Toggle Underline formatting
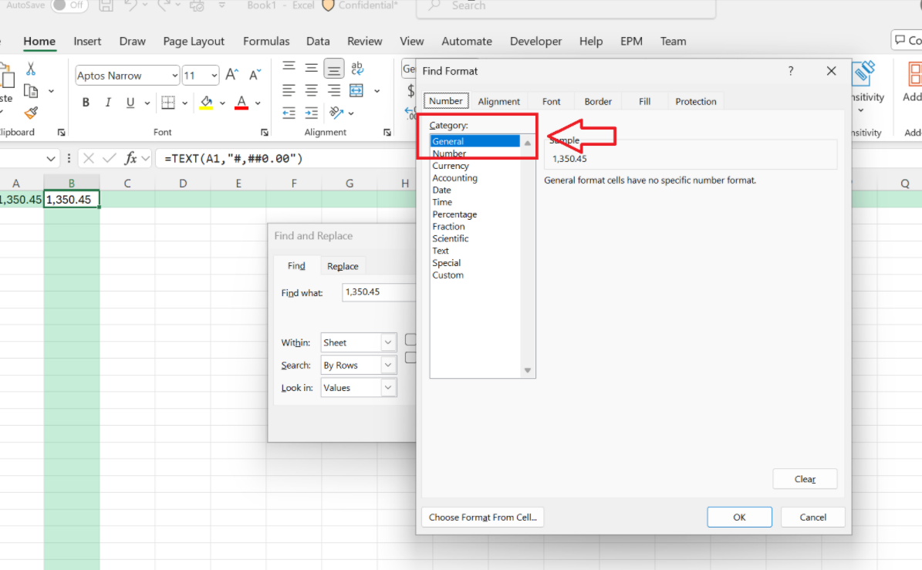Viewport: 922px width, 570px height. pos(130,103)
